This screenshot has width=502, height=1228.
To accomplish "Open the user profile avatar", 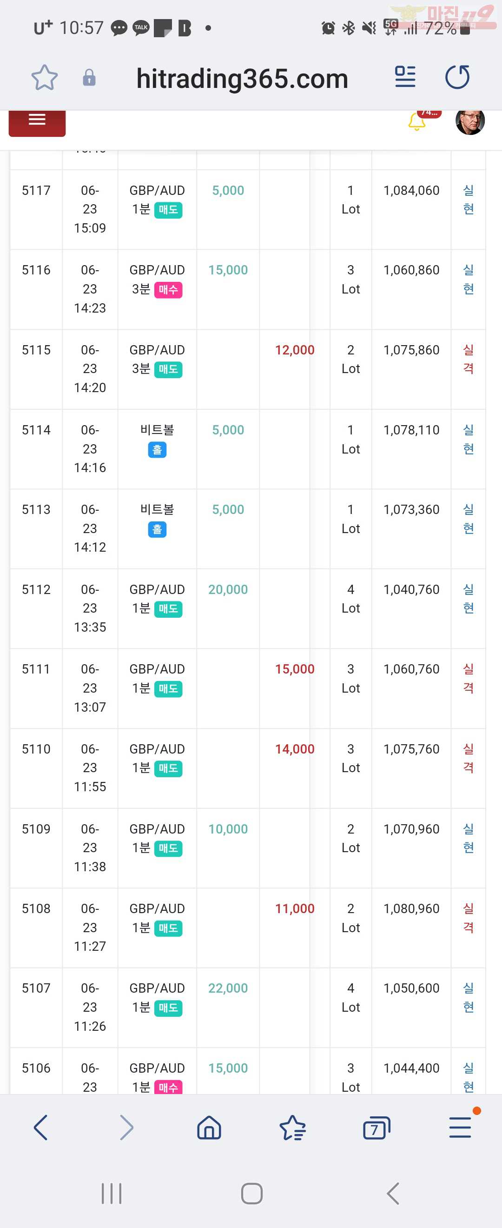I will point(470,121).
